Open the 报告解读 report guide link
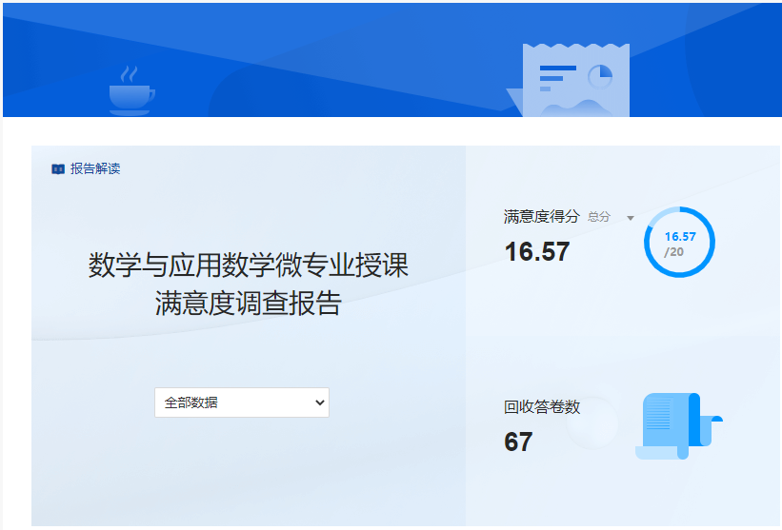The image size is (782, 530). [x=86, y=168]
